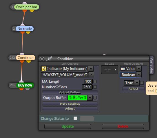The width and height of the screenshot is (157, 138).
Task: Expand the Indicator (My Indicators) dropdown arrow
Action: pyautogui.click(x=91, y=69)
